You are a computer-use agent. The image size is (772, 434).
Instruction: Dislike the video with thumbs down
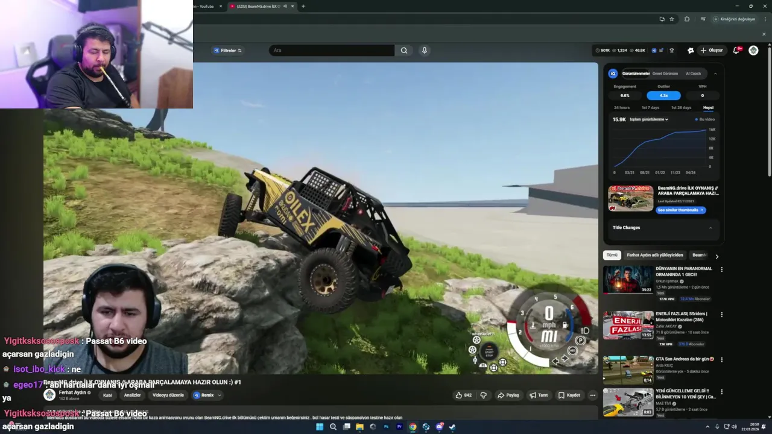(483, 395)
